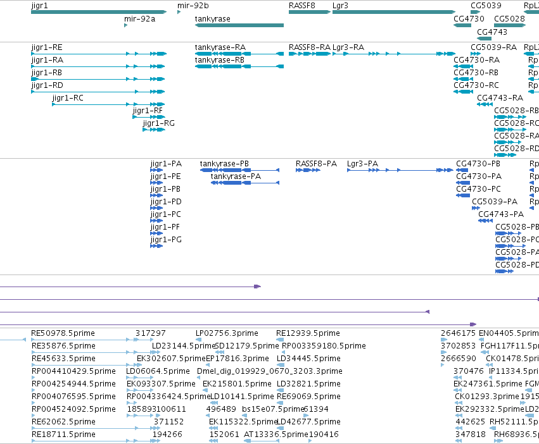Image resolution: width=539 pixels, height=444 pixels.
Task: Click EST EK215801.5prime
Action: pyautogui.click(x=237, y=384)
